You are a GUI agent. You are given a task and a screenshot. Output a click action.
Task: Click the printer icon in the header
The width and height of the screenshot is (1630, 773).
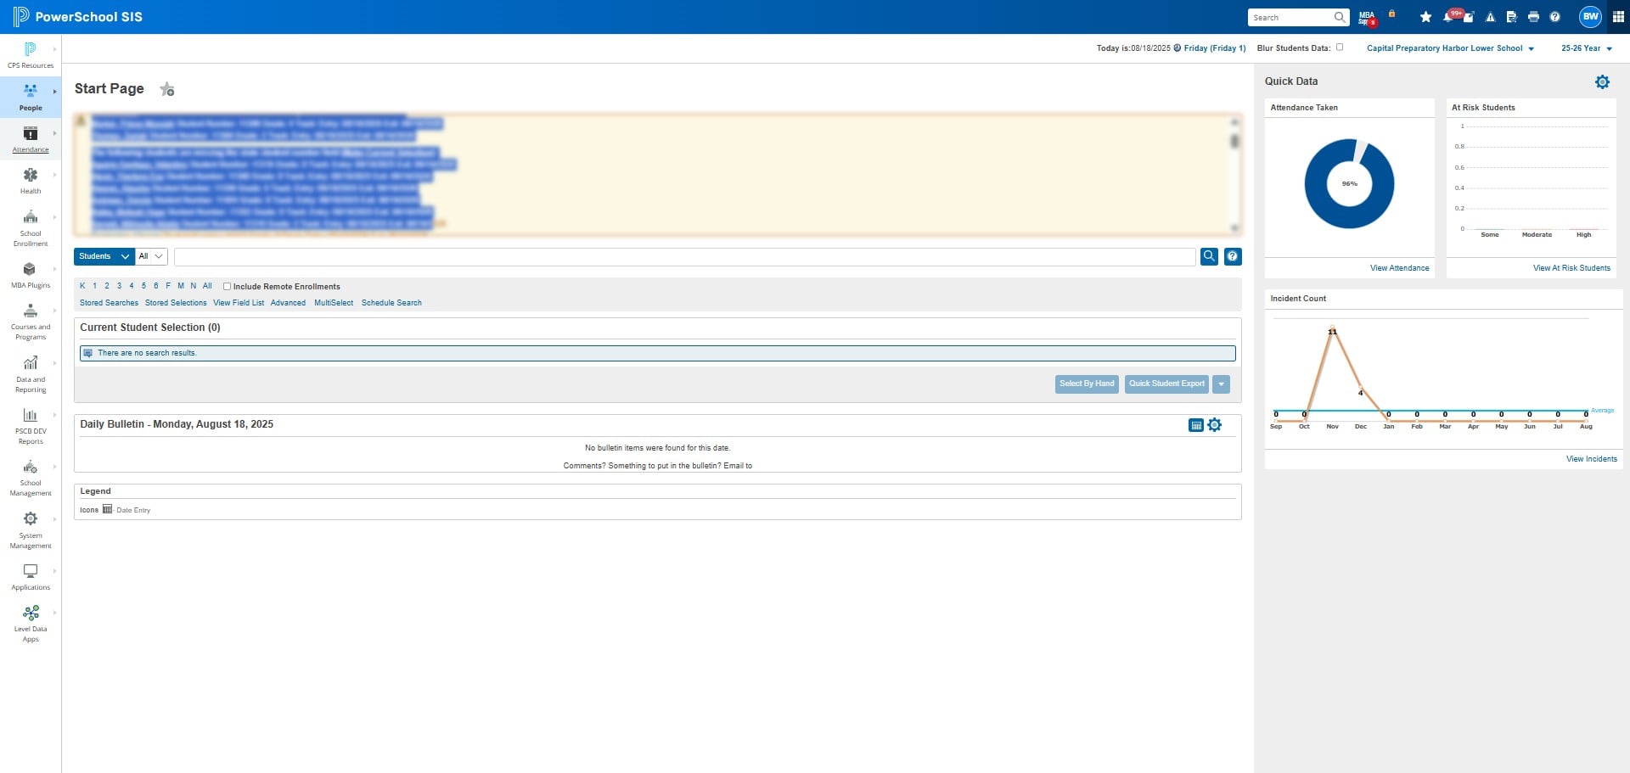pyautogui.click(x=1533, y=17)
